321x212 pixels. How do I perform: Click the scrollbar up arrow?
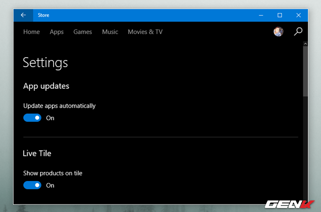305,44
